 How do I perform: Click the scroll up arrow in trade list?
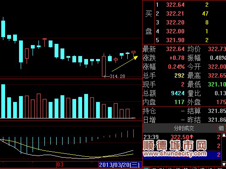tap(224, 135)
